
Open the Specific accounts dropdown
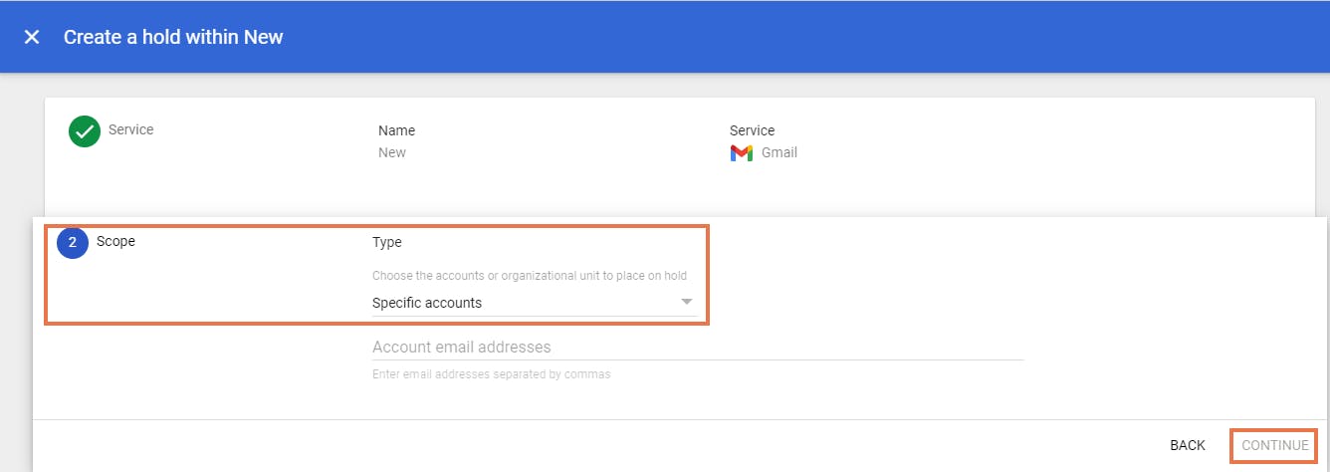tap(534, 303)
